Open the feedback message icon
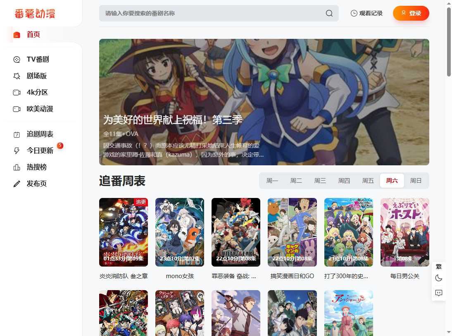Image resolution: width=452 pixels, height=336 pixels. click(439, 293)
